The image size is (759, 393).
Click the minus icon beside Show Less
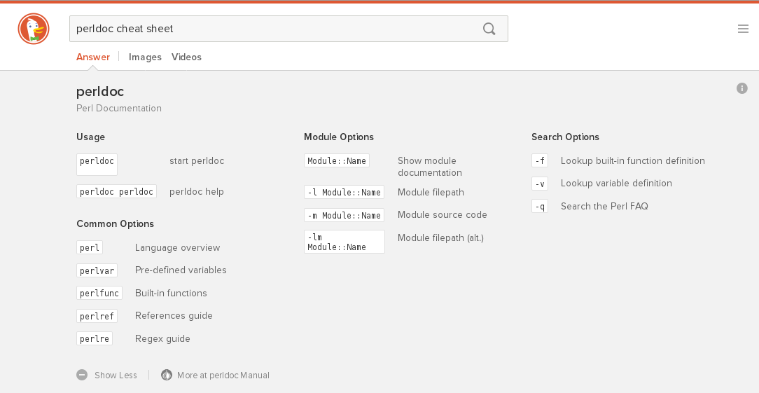coord(82,375)
